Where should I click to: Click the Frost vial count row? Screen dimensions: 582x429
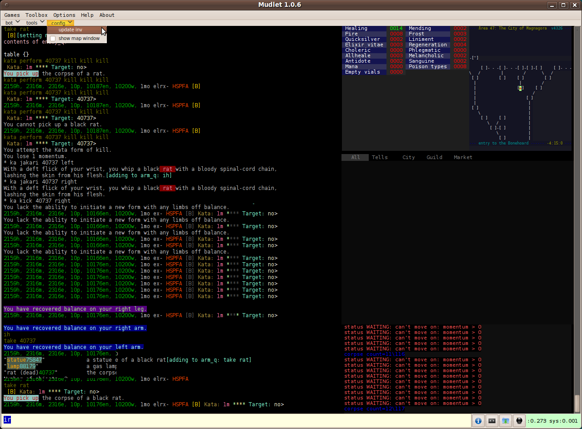pyautogui.click(x=437, y=34)
